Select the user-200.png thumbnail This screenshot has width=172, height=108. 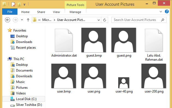(154, 76)
